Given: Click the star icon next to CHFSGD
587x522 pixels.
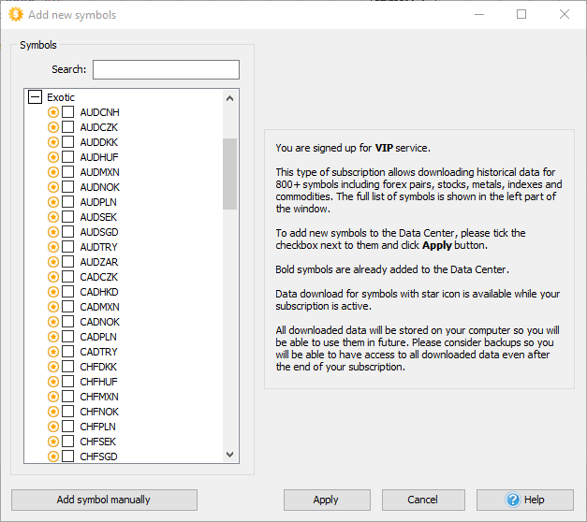Looking at the screenshot, I should pos(53,457).
